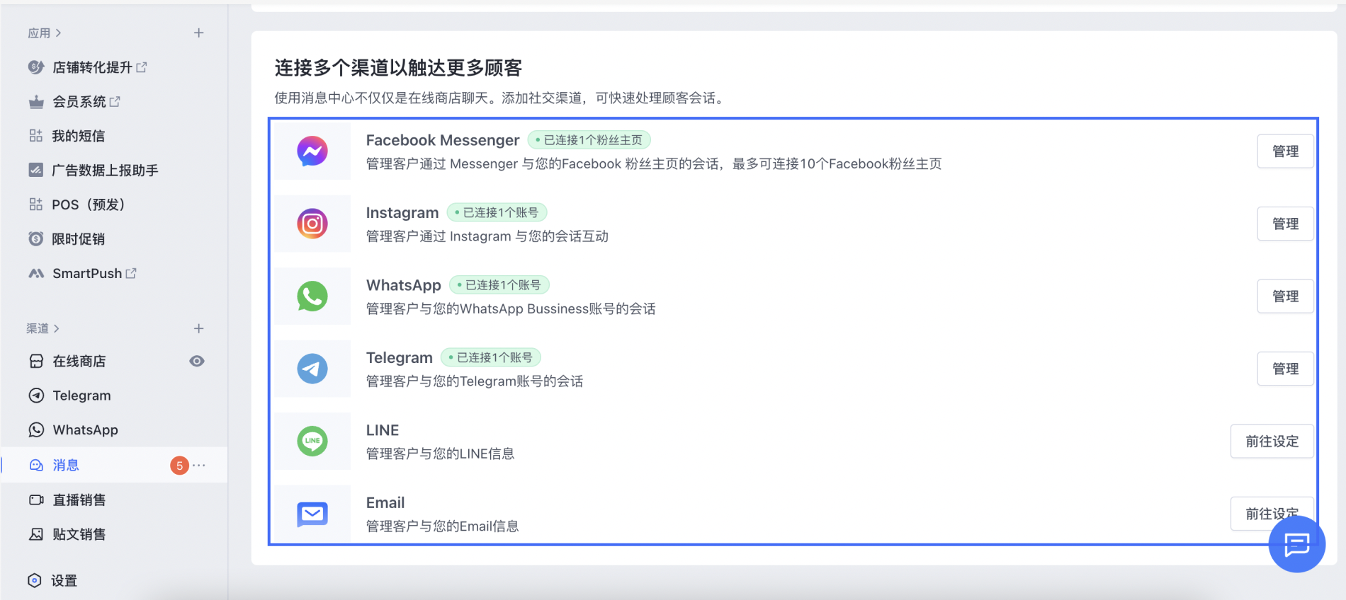This screenshot has width=1346, height=600.
Task: Click the Email envelope icon
Action: tap(312, 514)
